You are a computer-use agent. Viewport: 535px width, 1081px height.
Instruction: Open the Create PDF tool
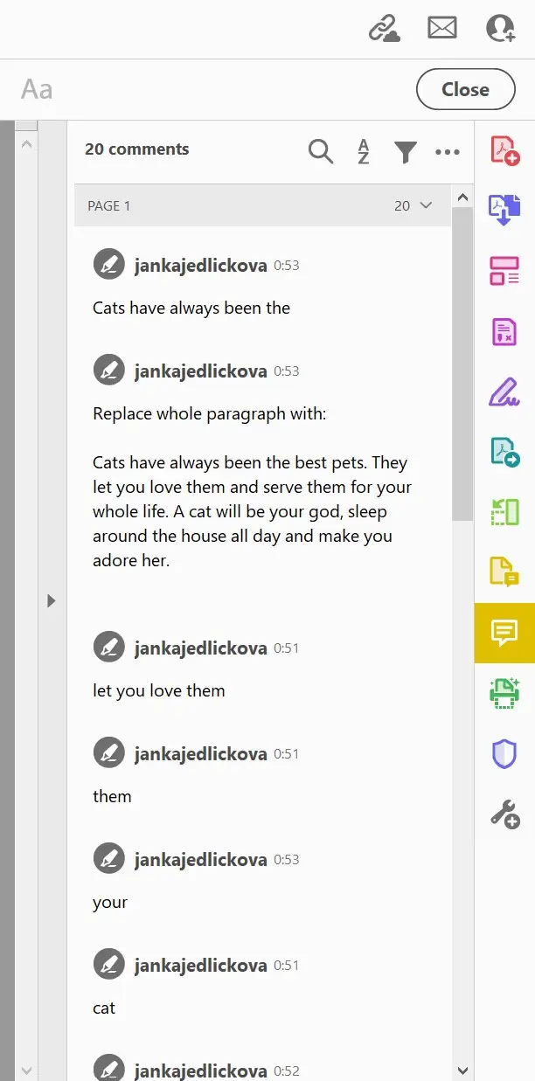[504, 149]
